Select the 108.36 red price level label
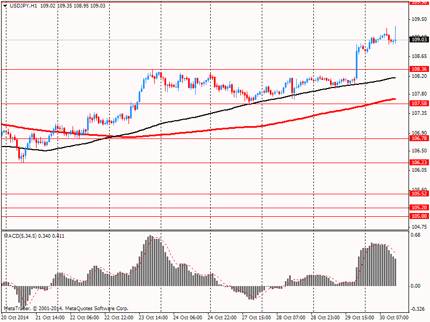This screenshot has height=322, width=430. pyautogui.click(x=419, y=69)
